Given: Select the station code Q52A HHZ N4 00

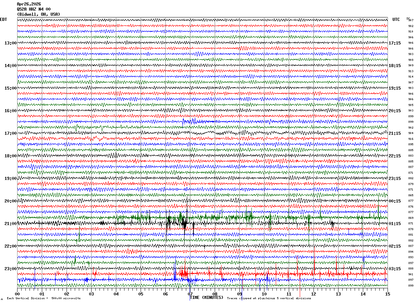Looking at the screenshot, I should click(34, 9).
